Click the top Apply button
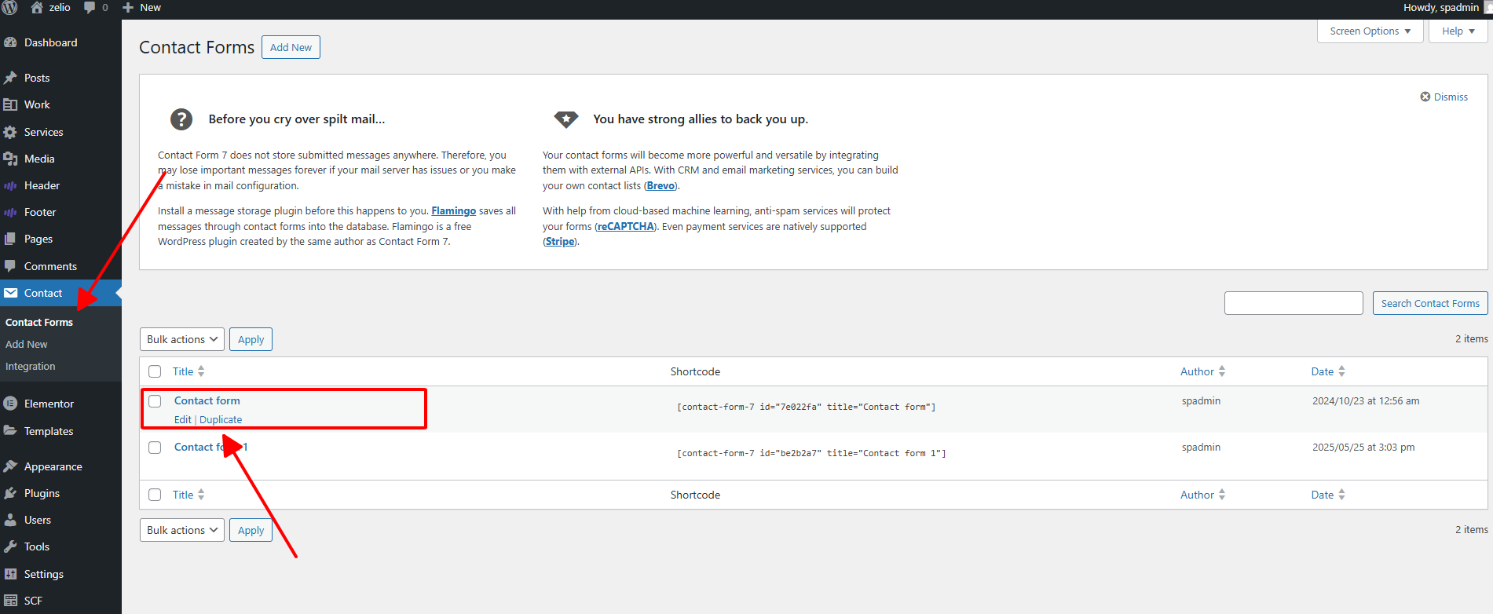 (251, 339)
